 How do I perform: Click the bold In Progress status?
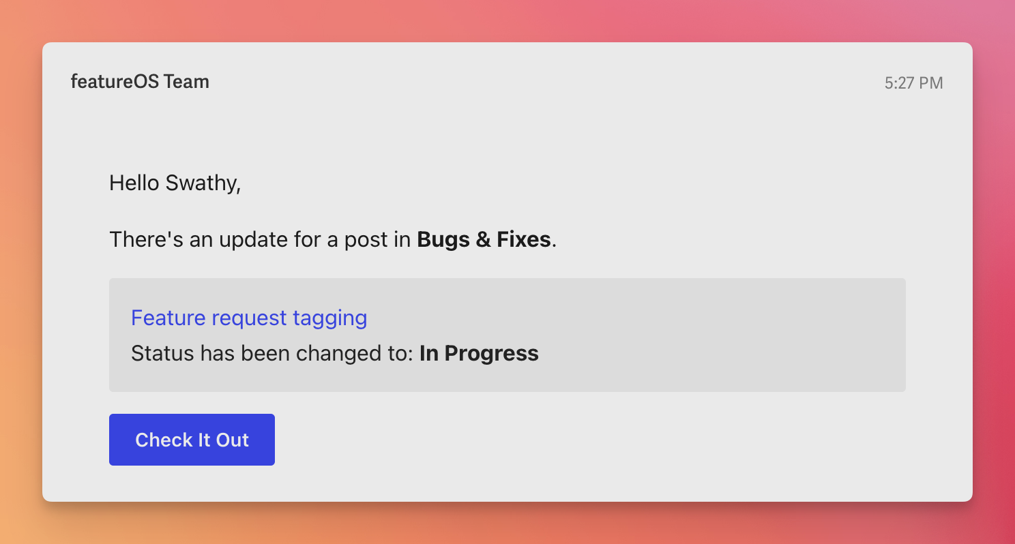[x=479, y=353]
